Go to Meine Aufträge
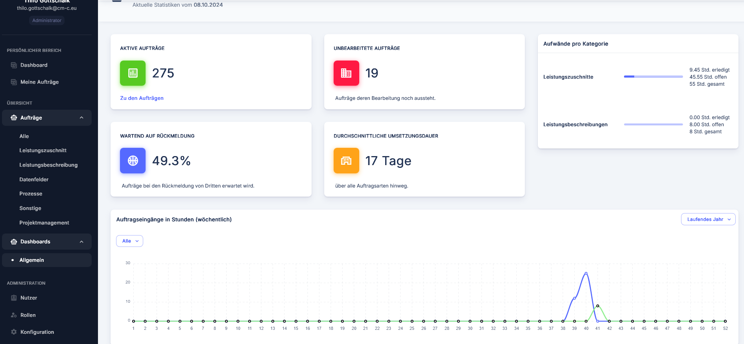744x344 pixels. click(39, 82)
